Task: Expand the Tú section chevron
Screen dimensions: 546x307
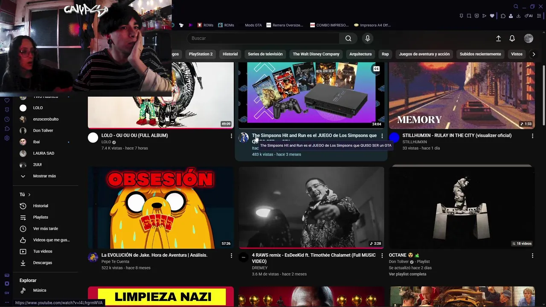Action: (29, 194)
